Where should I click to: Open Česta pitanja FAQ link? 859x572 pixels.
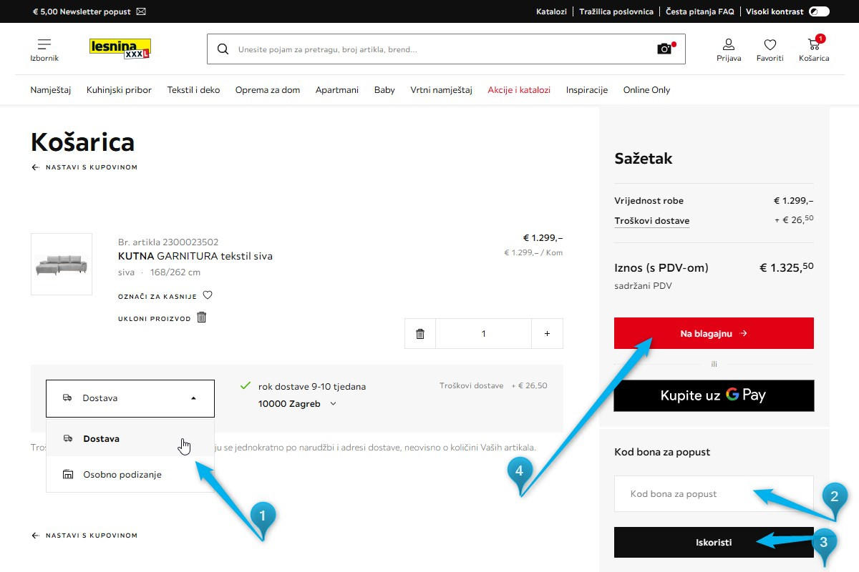700,11
